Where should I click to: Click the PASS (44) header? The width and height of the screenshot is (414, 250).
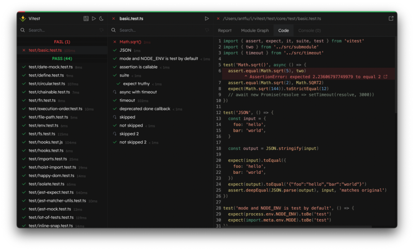[x=62, y=59]
